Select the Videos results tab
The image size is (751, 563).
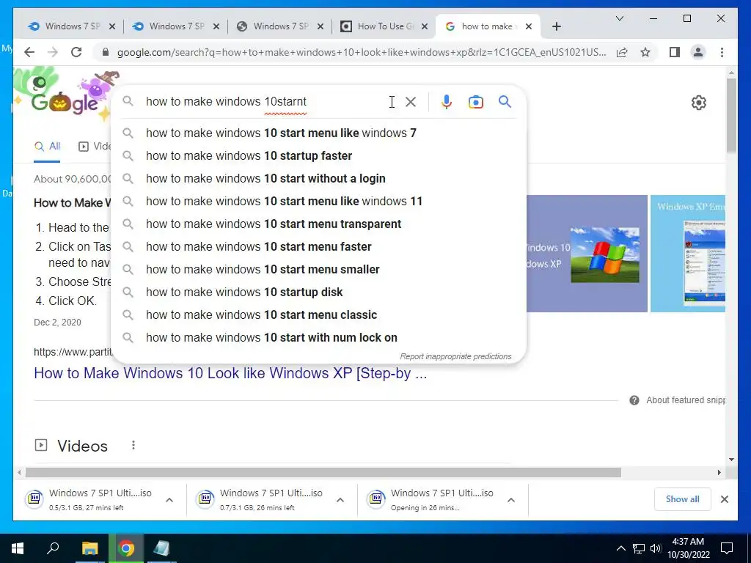(x=95, y=147)
